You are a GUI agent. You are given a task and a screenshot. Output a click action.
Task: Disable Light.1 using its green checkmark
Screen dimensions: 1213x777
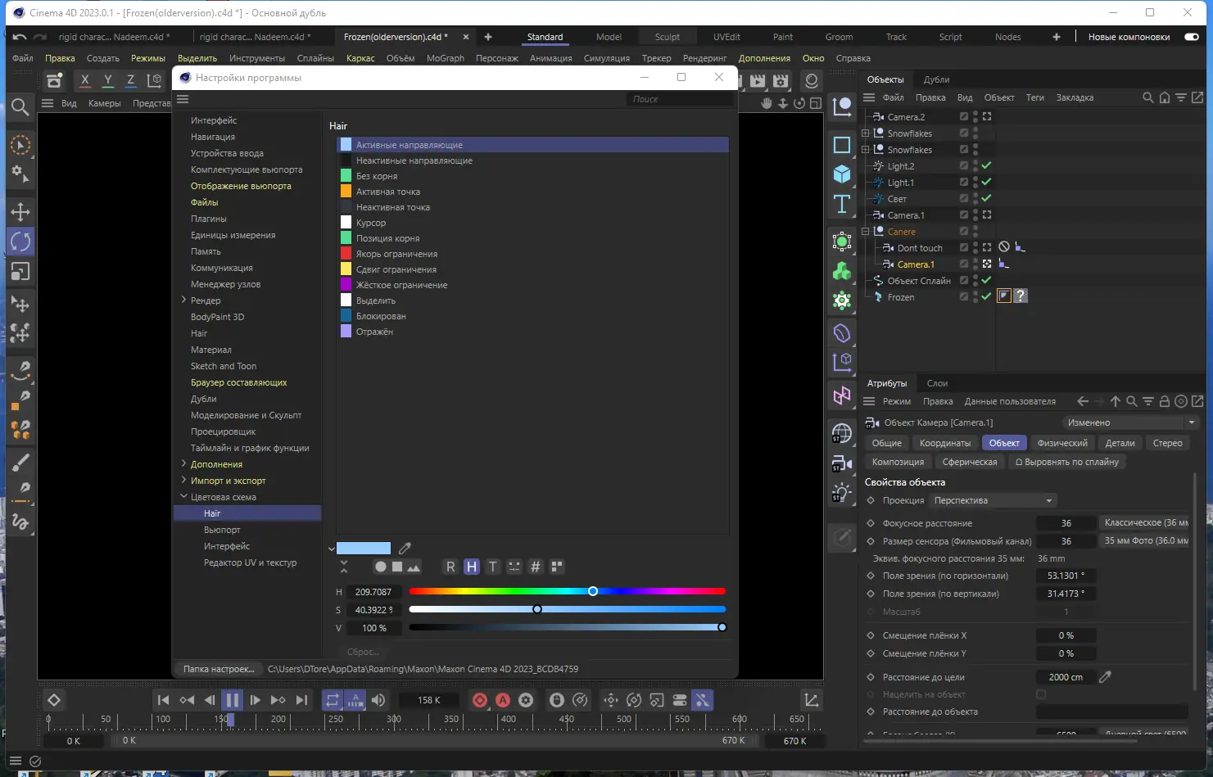tap(987, 182)
